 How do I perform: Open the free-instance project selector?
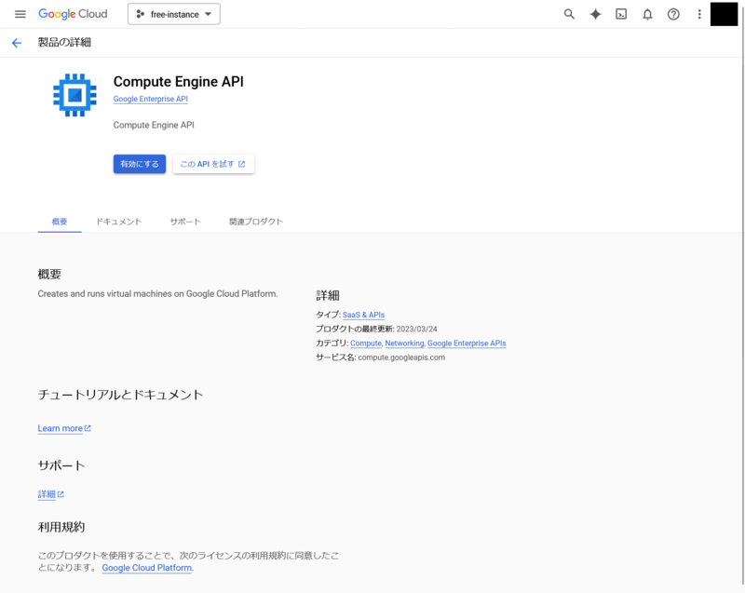pos(174,14)
